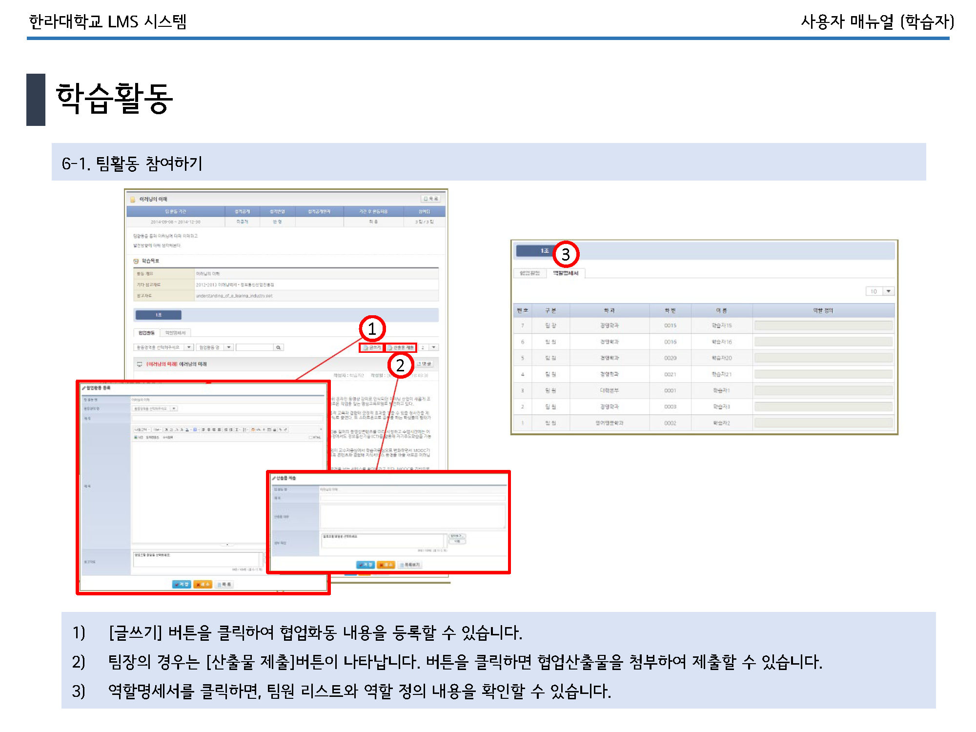
Task: Click the search magnifier icon button
Action: (278, 347)
